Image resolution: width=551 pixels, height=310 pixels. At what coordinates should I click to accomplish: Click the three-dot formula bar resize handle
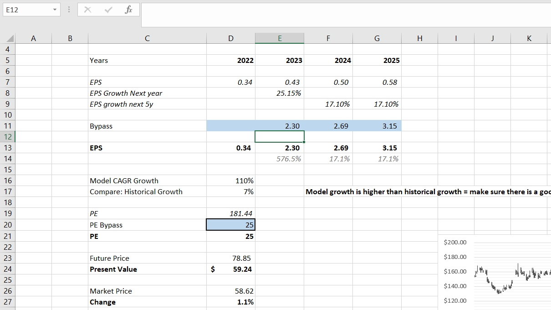[x=69, y=10]
